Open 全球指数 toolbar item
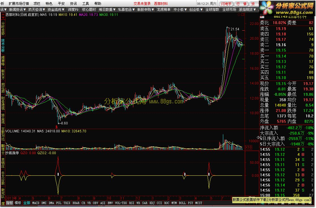Image resolution: width=316 pixels, height=208 pixels. coord(212,9)
